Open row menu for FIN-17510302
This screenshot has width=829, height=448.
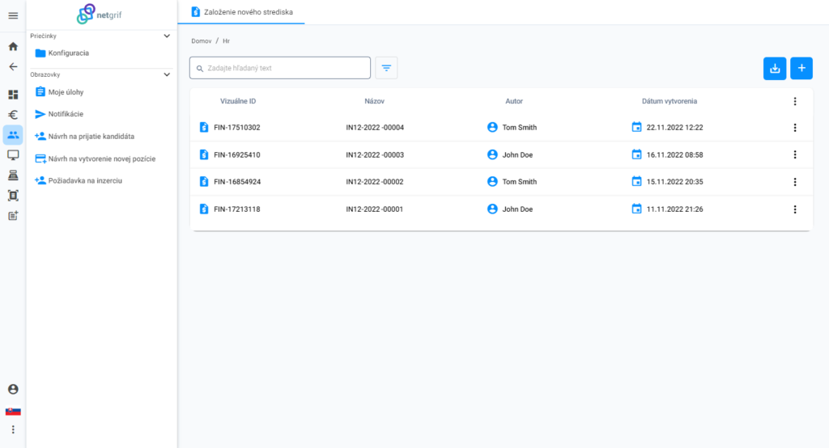[795, 128]
